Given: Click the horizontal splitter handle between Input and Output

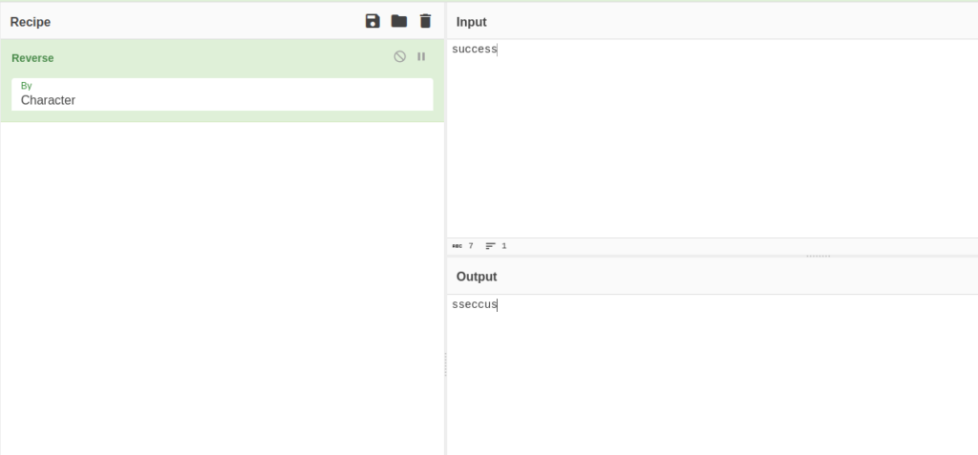Looking at the screenshot, I should [x=819, y=257].
